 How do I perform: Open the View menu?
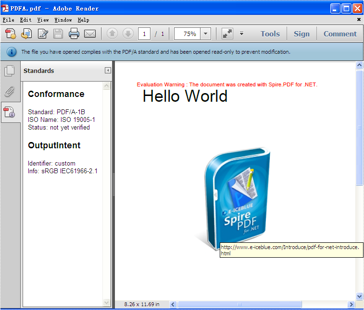(x=43, y=20)
